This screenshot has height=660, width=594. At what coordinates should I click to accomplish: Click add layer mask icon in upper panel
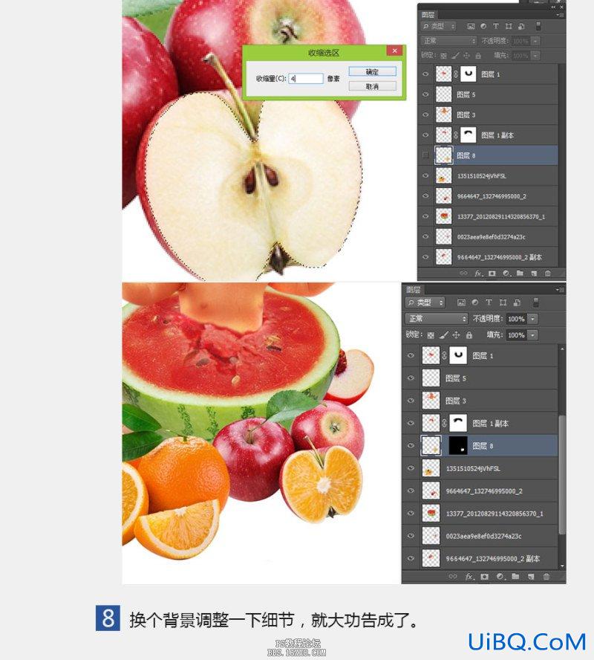pos(492,274)
